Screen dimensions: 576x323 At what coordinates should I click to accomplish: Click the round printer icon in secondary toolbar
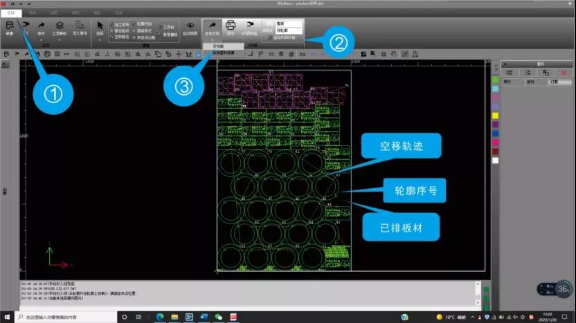pyautogui.click(x=46, y=54)
